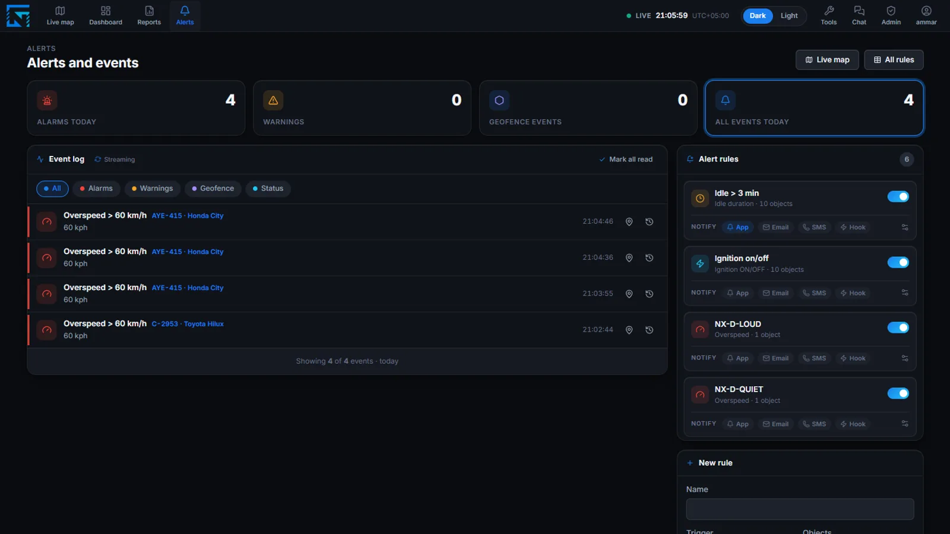Click the new rule Name field
Viewport: 950px width, 534px height.
click(800, 509)
